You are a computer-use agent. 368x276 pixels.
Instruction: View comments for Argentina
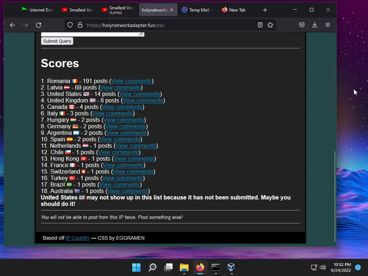pos(126,133)
